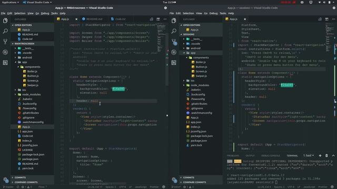Screen dimensions: 337x189
Task: Click the clock in top bar
Action: 169,2
